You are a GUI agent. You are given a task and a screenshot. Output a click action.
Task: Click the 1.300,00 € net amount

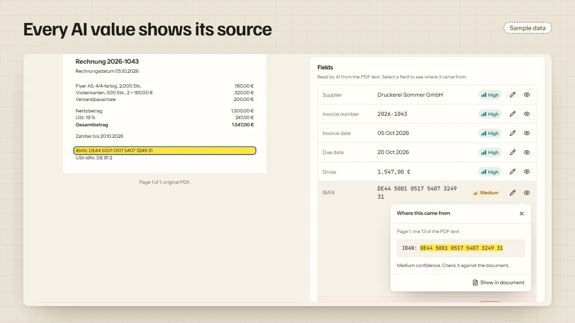coord(242,111)
